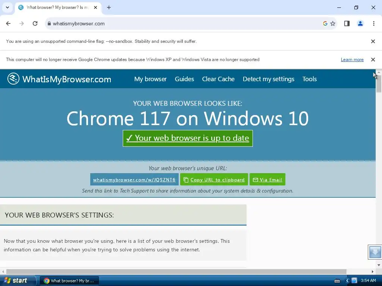The height and width of the screenshot is (286, 382).
Task: Open the Detect my settings menu
Action: point(269,79)
